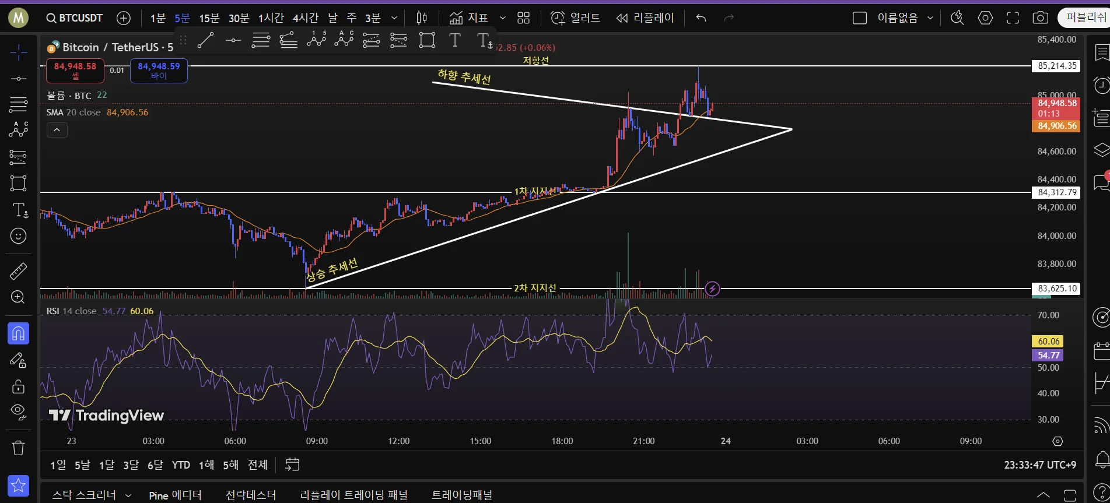
Task: Toggle the stay-in-drawing-mode pencil lock
Action: 18,360
